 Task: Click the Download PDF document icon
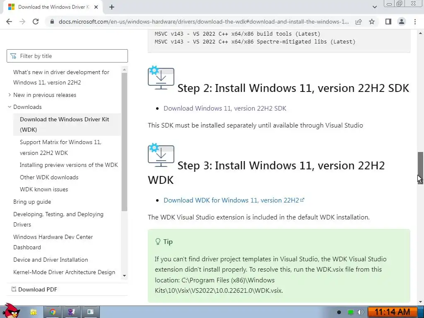click(x=14, y=289)
